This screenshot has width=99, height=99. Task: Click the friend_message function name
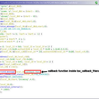pyautogui.click(x=7, y=72)
